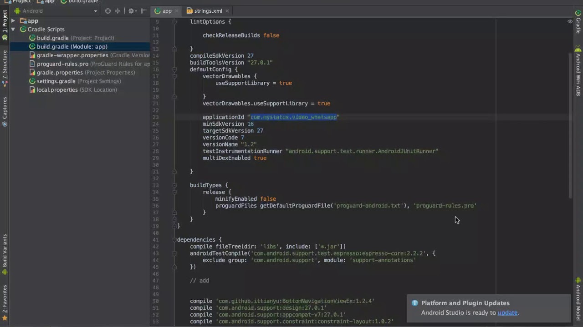
Task: Click the constraint-layout:1.0.2 compile line
Action: tap(292, 322)
